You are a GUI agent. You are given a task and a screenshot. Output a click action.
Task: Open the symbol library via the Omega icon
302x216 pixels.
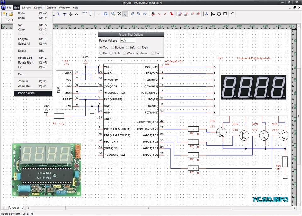[106, 14]
